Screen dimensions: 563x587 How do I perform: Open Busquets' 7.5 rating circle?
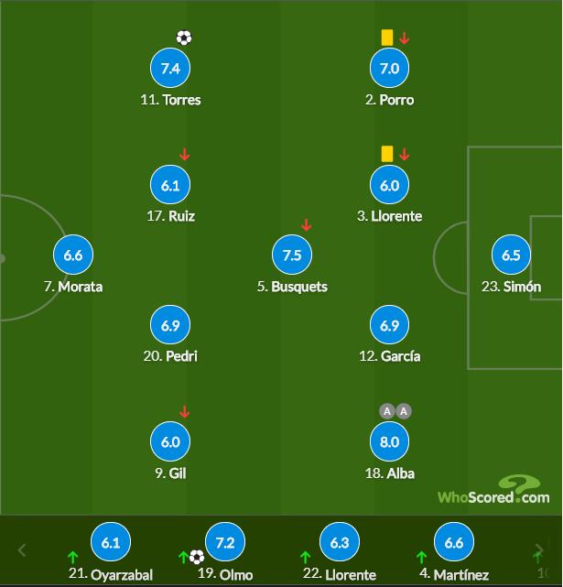point(292,255)
